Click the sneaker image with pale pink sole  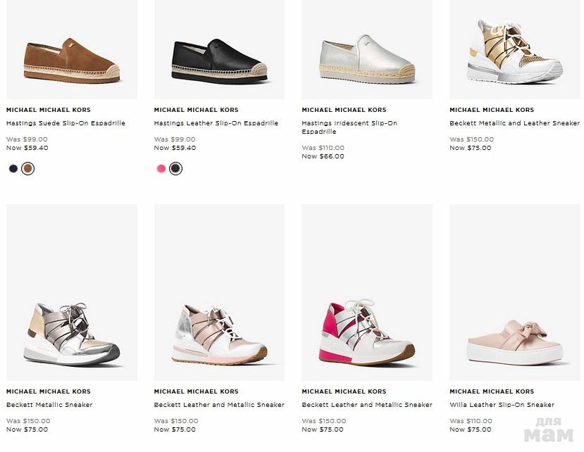pos(219,332)
